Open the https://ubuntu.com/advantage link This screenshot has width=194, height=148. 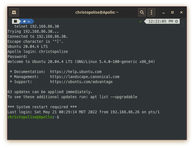81,82
